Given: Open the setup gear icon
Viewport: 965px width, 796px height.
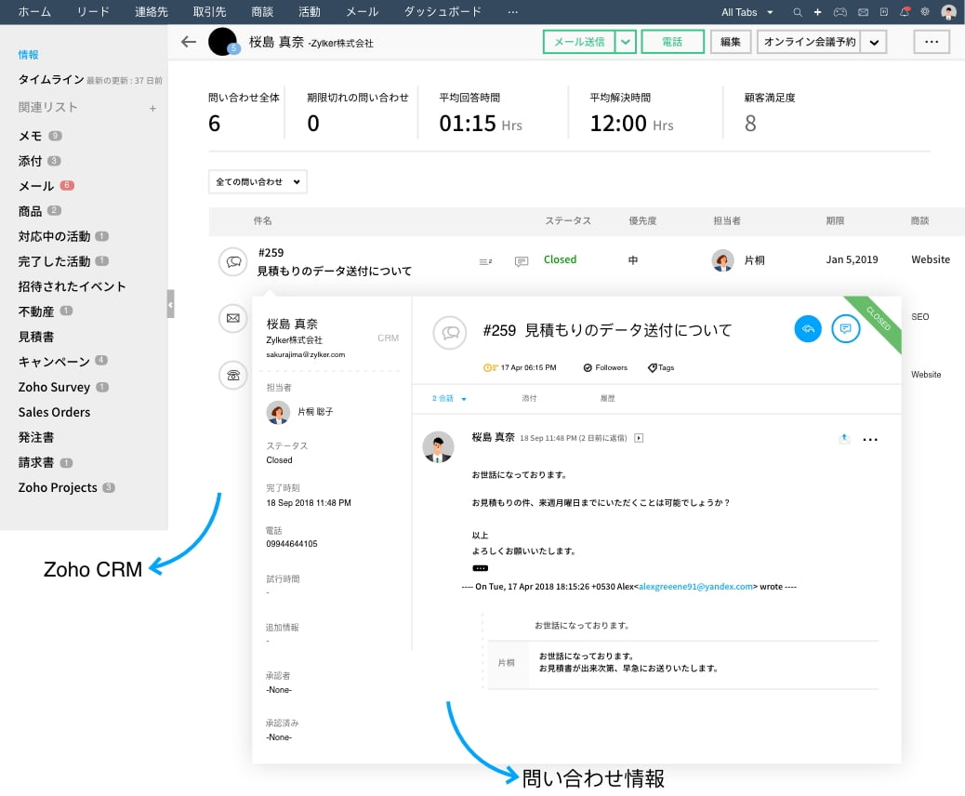Looking at the screenshot, I should (x=924, y=12).
